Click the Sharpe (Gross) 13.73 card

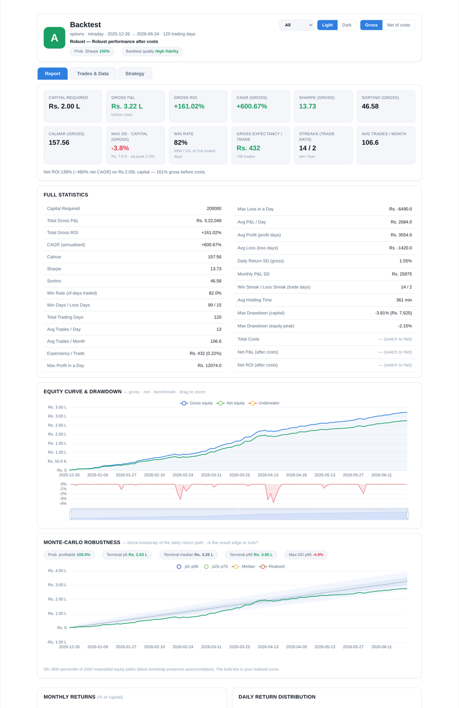point(323,106)
